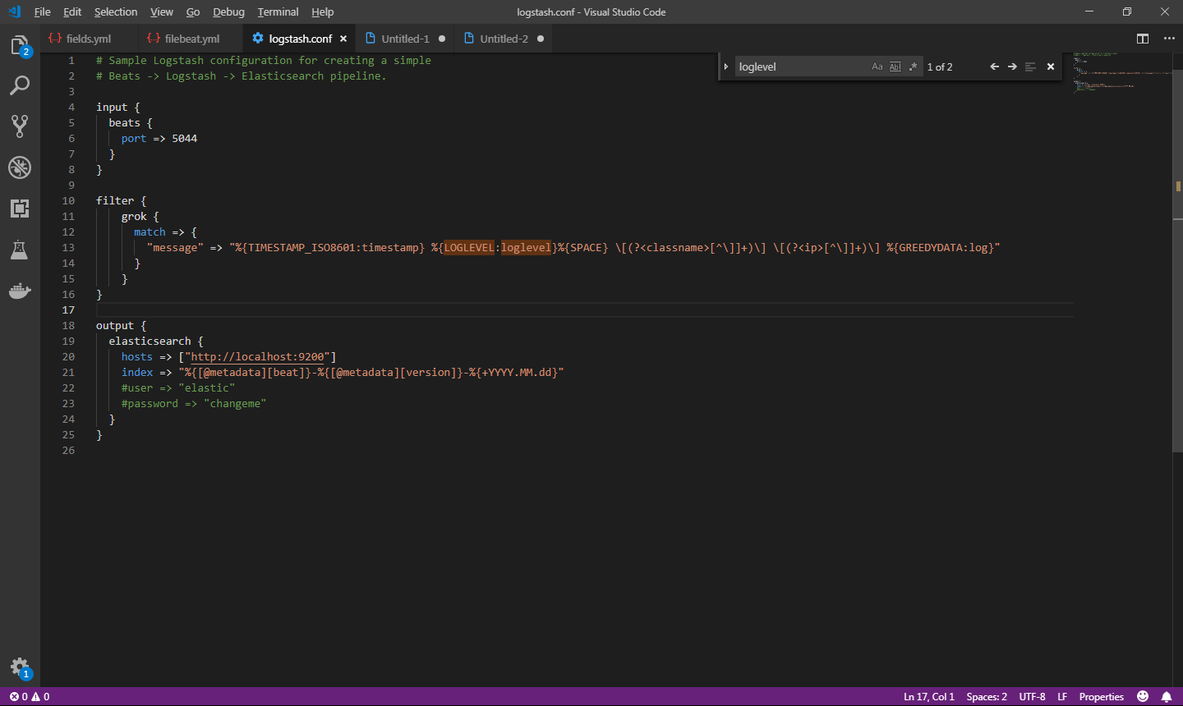1183x706 pixels.
Task: Change end of line sequence LF
Action: [1062, 696]
